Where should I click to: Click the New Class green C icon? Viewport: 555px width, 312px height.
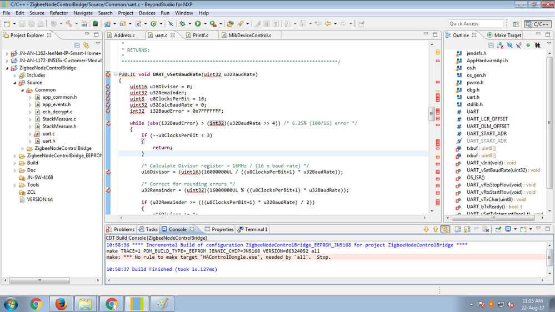(153, 24)
